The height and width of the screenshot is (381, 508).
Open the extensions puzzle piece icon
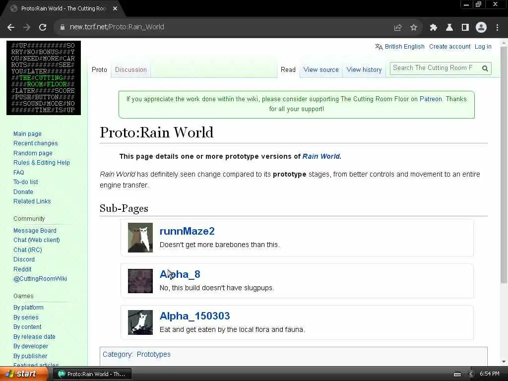point(433,28)
